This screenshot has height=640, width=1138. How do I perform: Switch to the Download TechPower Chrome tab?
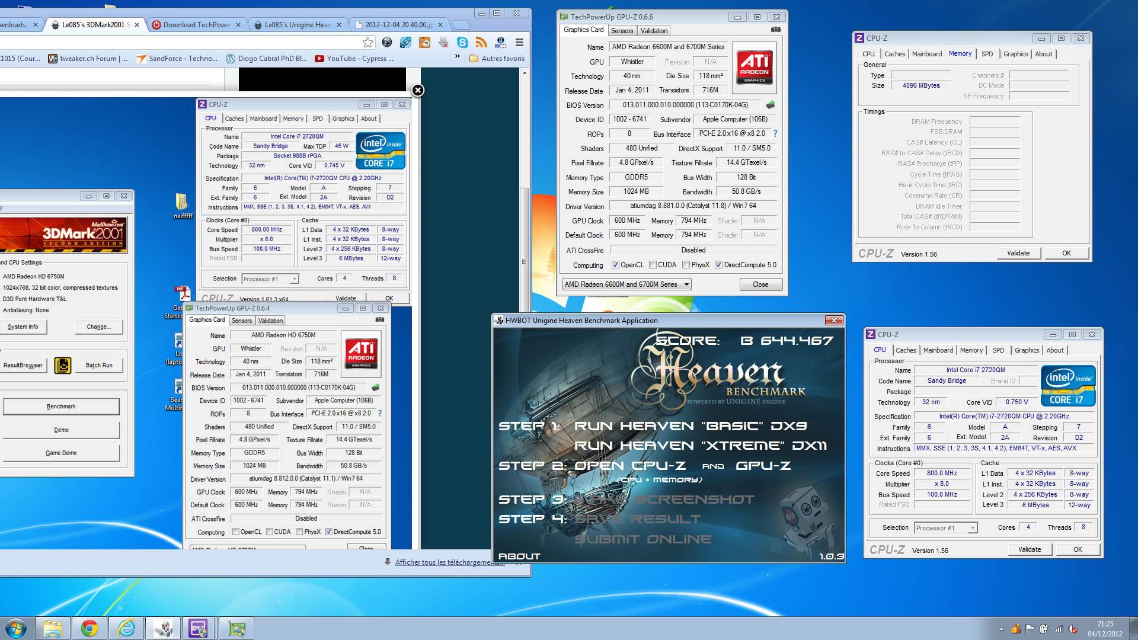pyautogui.click(x=197, y=25)
